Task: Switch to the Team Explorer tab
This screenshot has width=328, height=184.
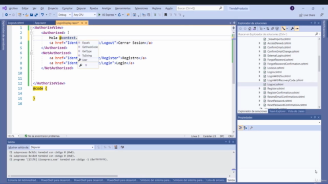Action: (x=277, y=111)
